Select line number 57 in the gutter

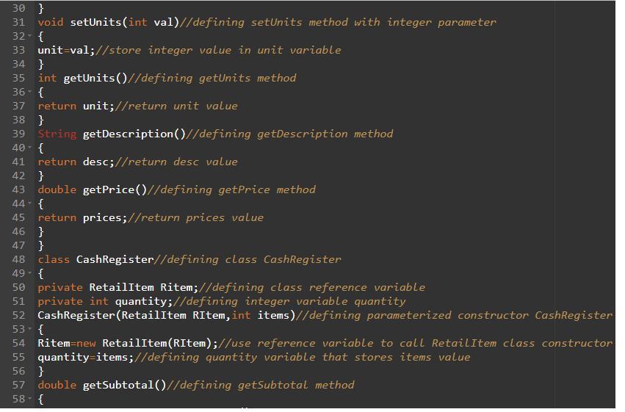tap(18, 385)
